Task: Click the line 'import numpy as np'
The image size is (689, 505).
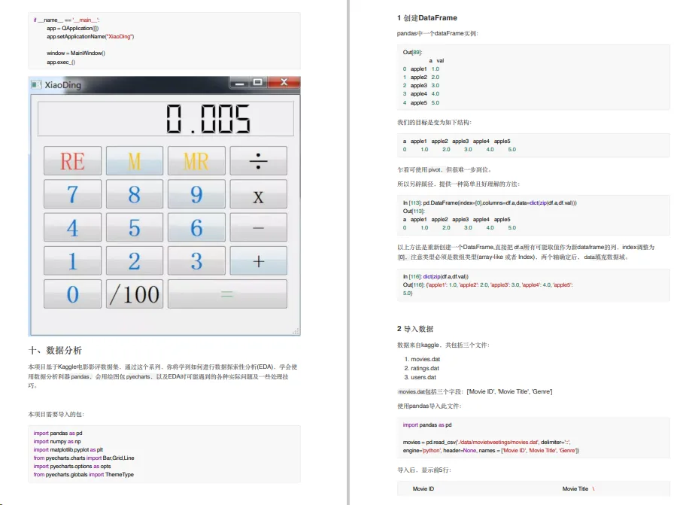Action: pyautogui.click(x=57, y=441)
